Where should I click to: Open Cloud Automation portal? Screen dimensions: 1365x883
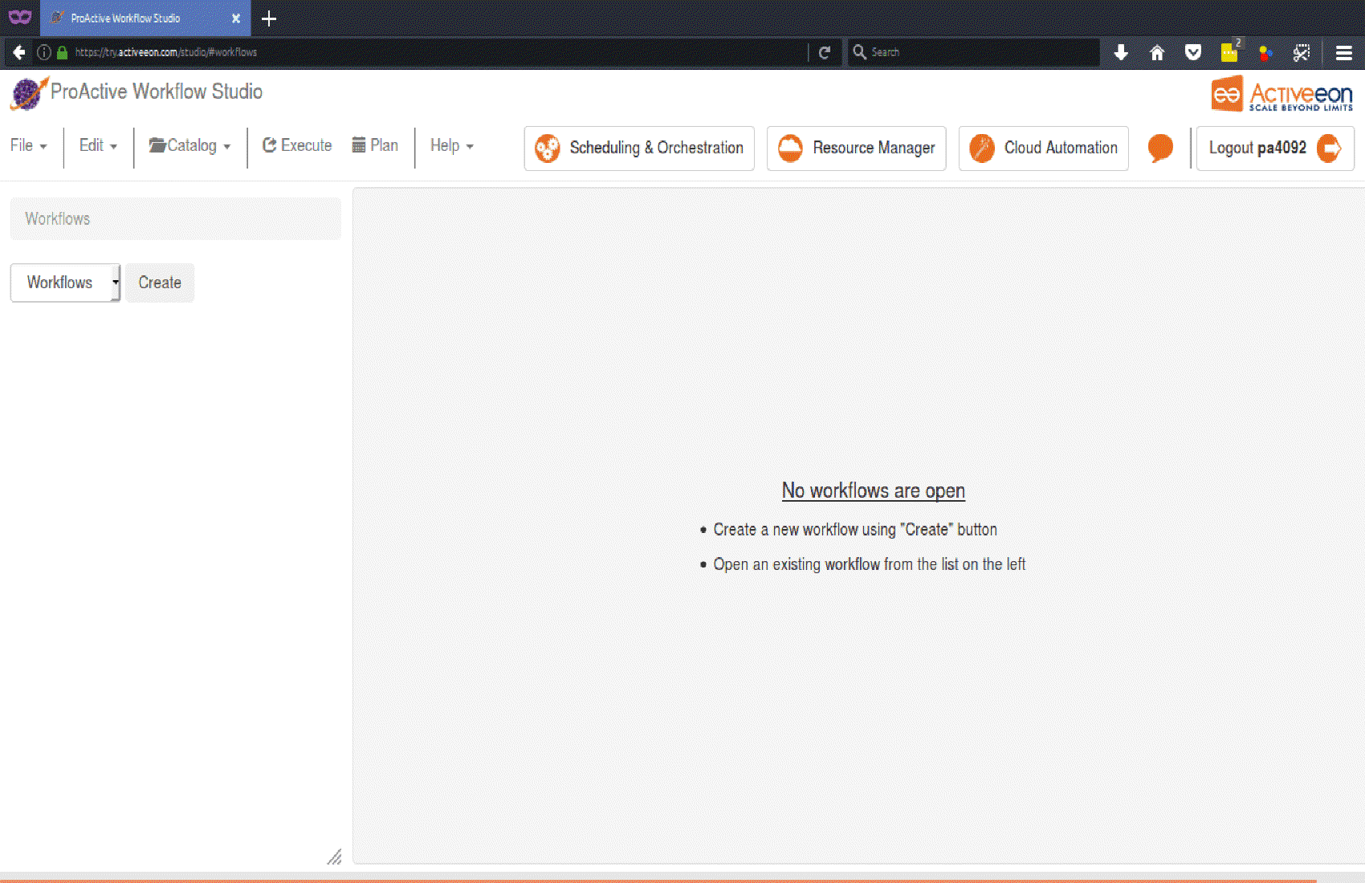coord(1044,149)
